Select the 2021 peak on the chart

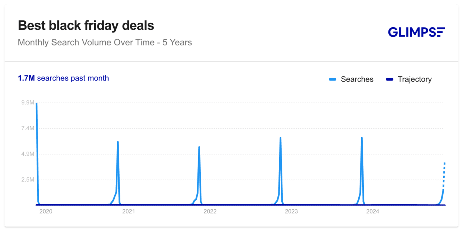point(118,142)
